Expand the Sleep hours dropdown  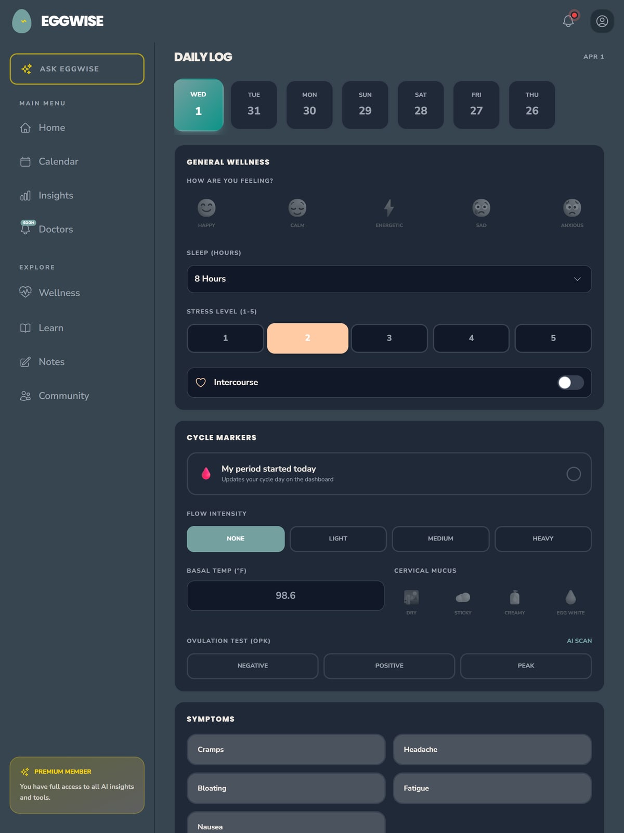(389, 279)
